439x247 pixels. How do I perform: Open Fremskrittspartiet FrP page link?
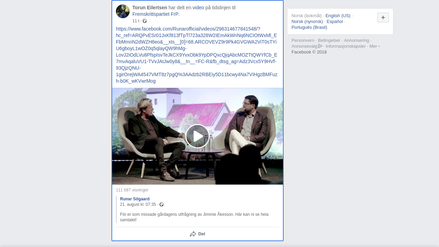[155, 14]
